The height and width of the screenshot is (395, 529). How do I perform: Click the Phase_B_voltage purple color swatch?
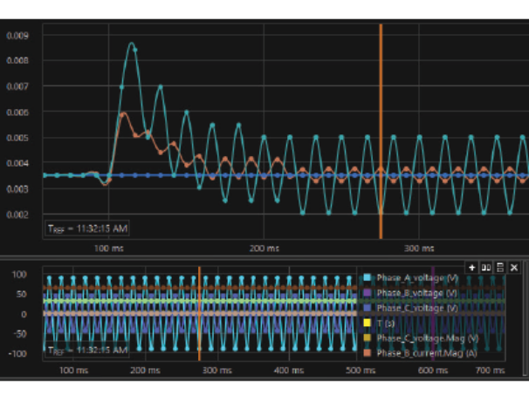367,293
